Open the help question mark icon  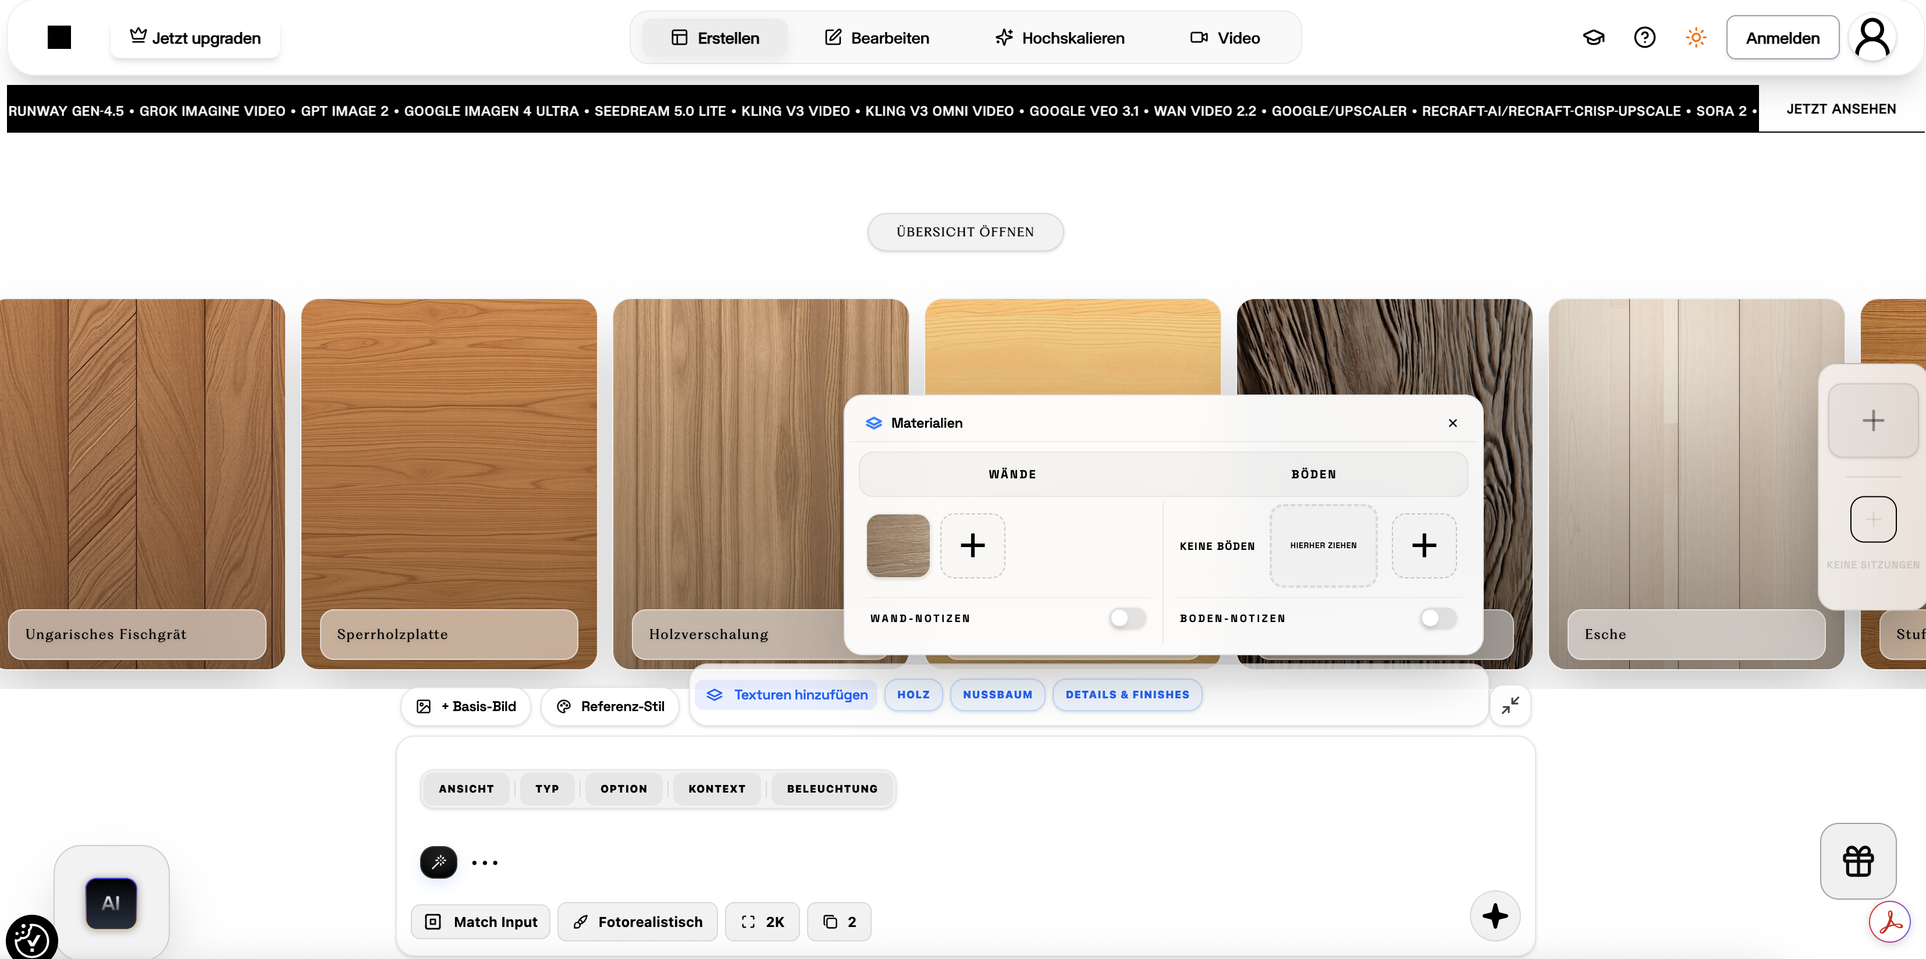pos(1644,37)
